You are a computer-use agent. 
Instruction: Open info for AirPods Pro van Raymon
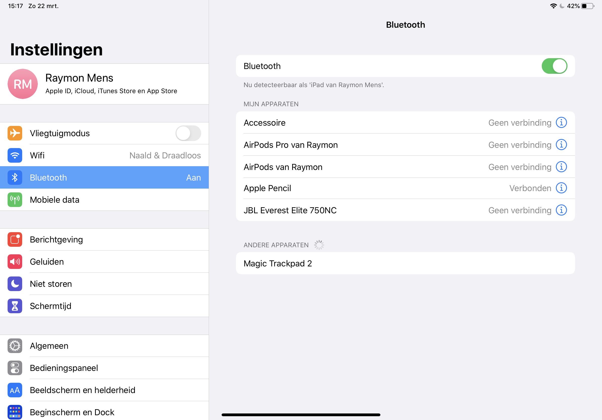(x=561, y=145)
